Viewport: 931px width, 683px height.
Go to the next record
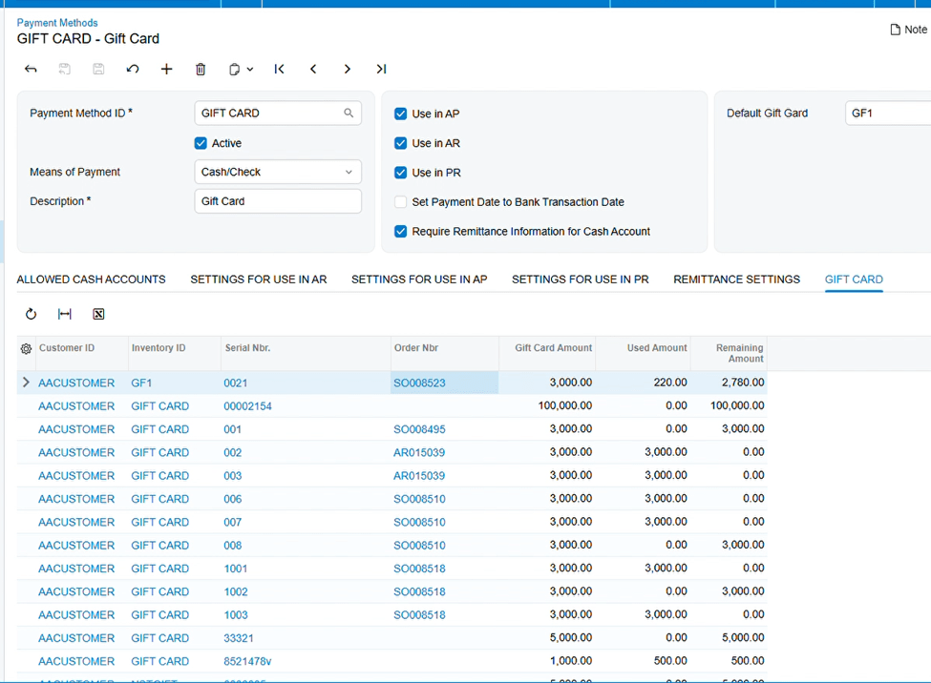click(348, 70)
